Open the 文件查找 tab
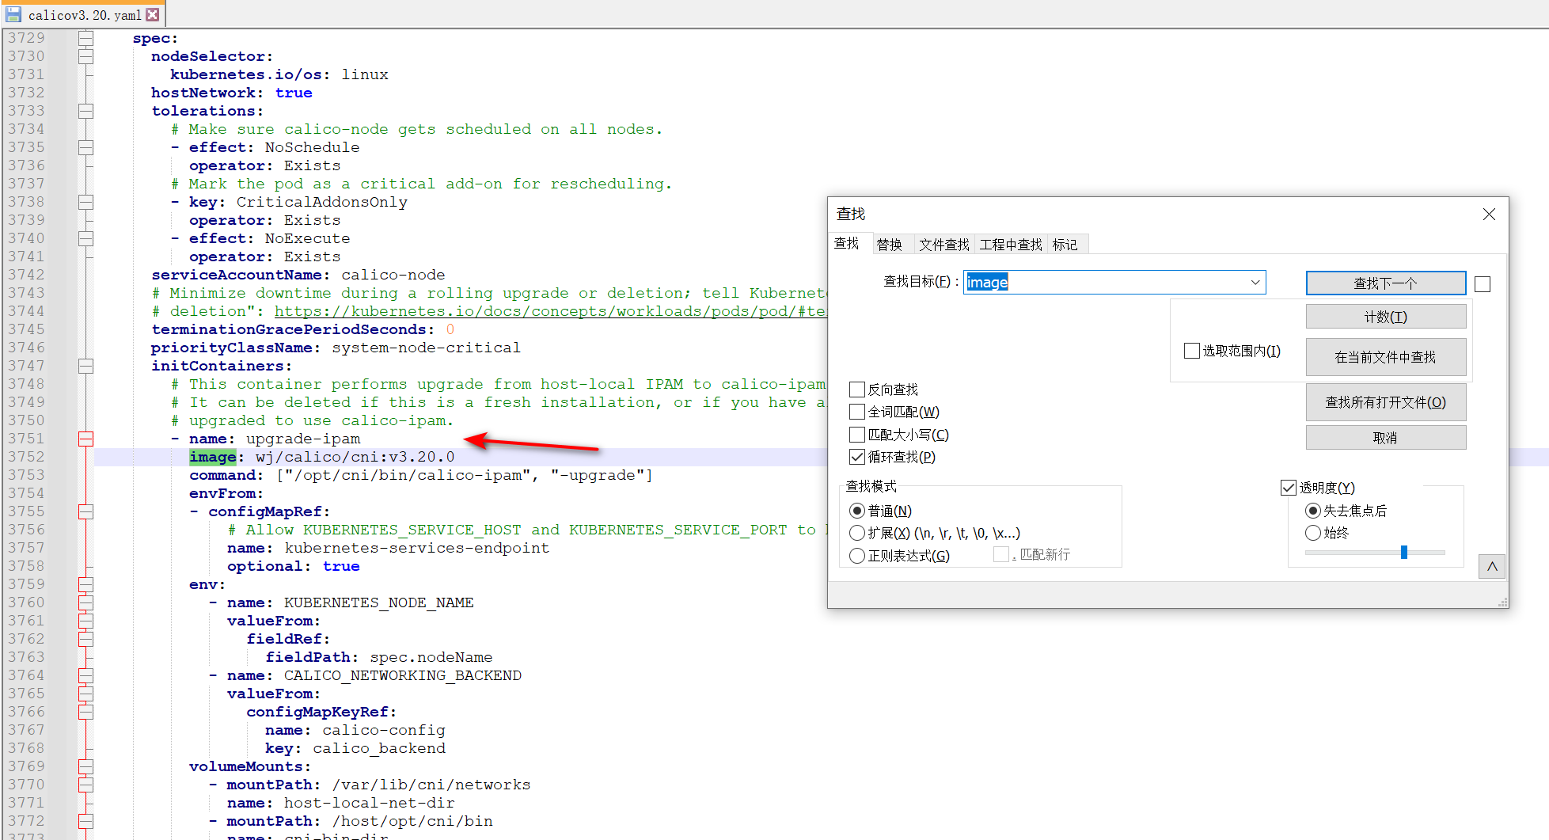 [x=943, y=245]
